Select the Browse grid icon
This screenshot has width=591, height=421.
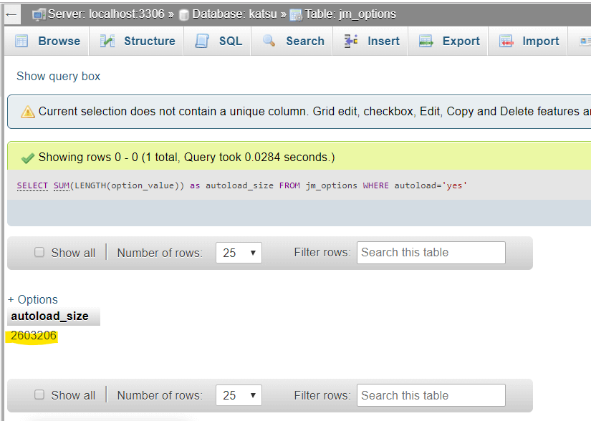22,41
